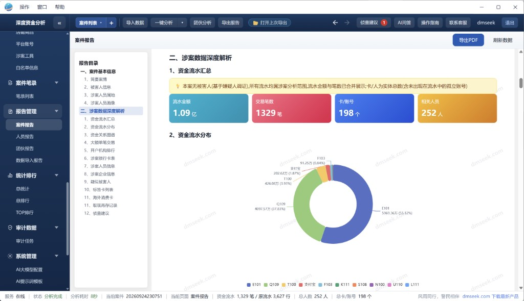Click the 刷新数据 button

click(x=503, y=40)
